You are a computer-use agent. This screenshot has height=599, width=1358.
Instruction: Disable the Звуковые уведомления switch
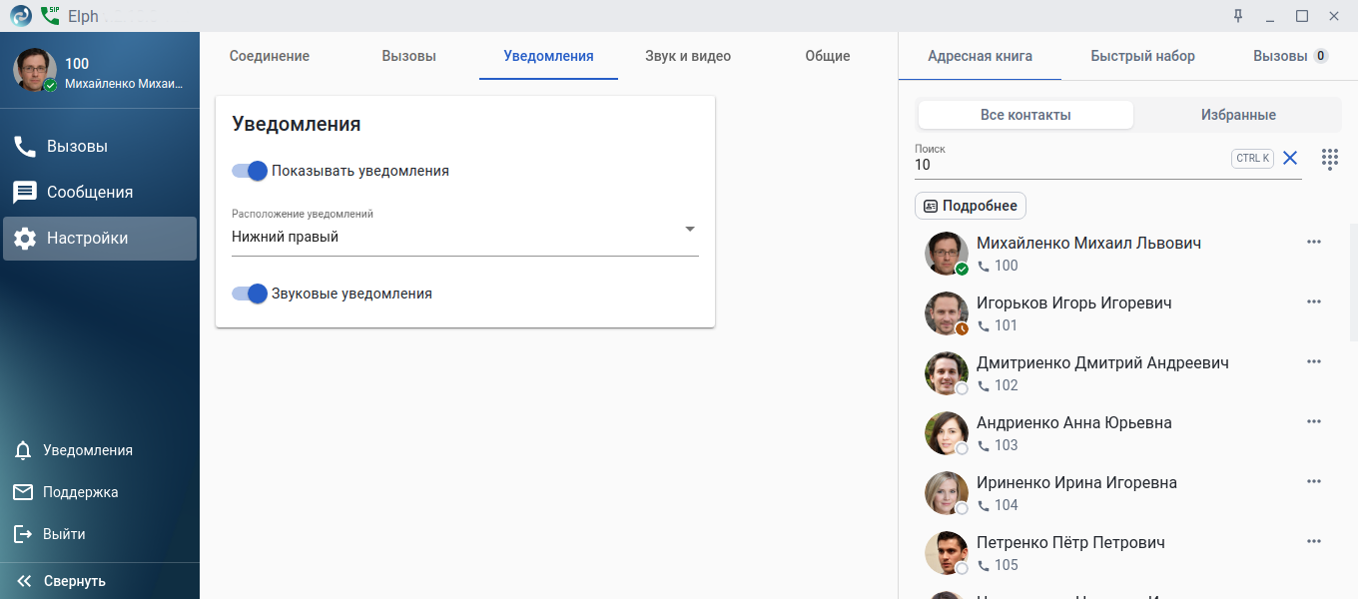(x=250, y=294)
